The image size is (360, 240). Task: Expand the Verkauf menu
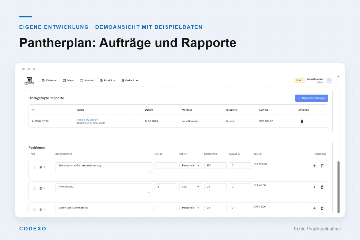point(130,80)
